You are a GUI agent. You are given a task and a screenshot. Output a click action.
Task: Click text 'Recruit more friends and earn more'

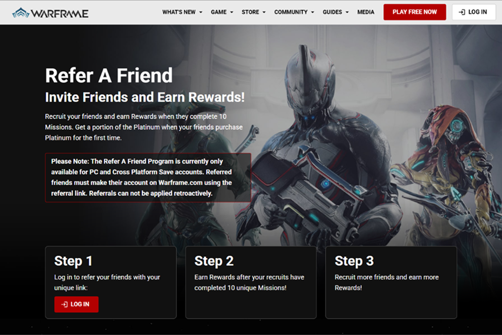tap(387, 277)
